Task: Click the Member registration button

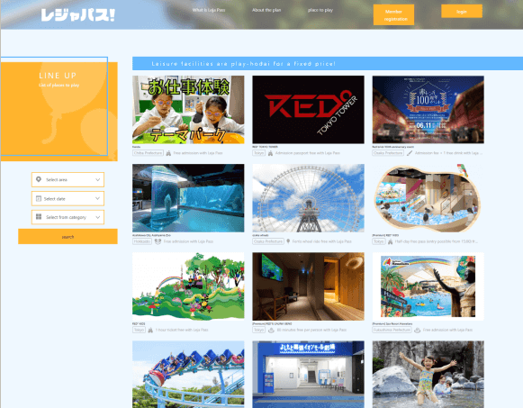Action: point(393,14)
